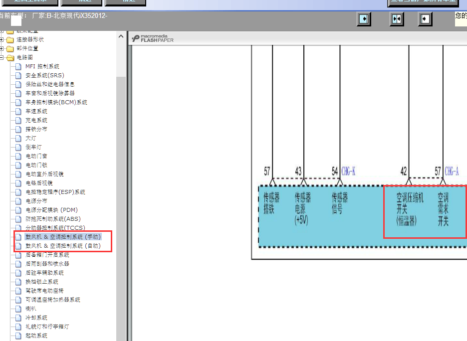
Task: Open 倒车灯 diagram
Action: coord(33,147)
